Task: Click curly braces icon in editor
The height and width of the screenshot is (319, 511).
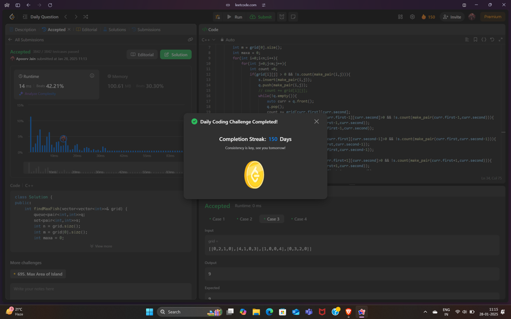Action: click(x=483, y=39)
